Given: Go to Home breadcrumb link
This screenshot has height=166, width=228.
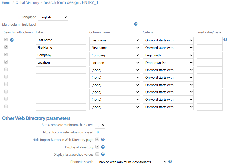Looking at the screenshot, I should coord(6,3).
